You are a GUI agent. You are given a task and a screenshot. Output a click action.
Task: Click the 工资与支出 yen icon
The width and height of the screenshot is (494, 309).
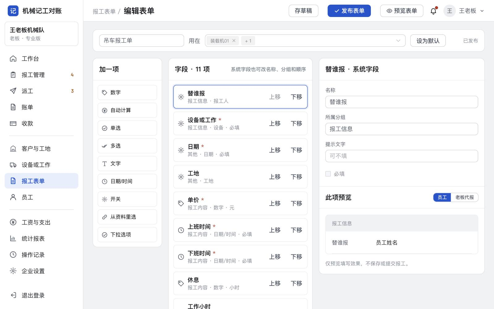pyautogui.click(x=13, y=222)
